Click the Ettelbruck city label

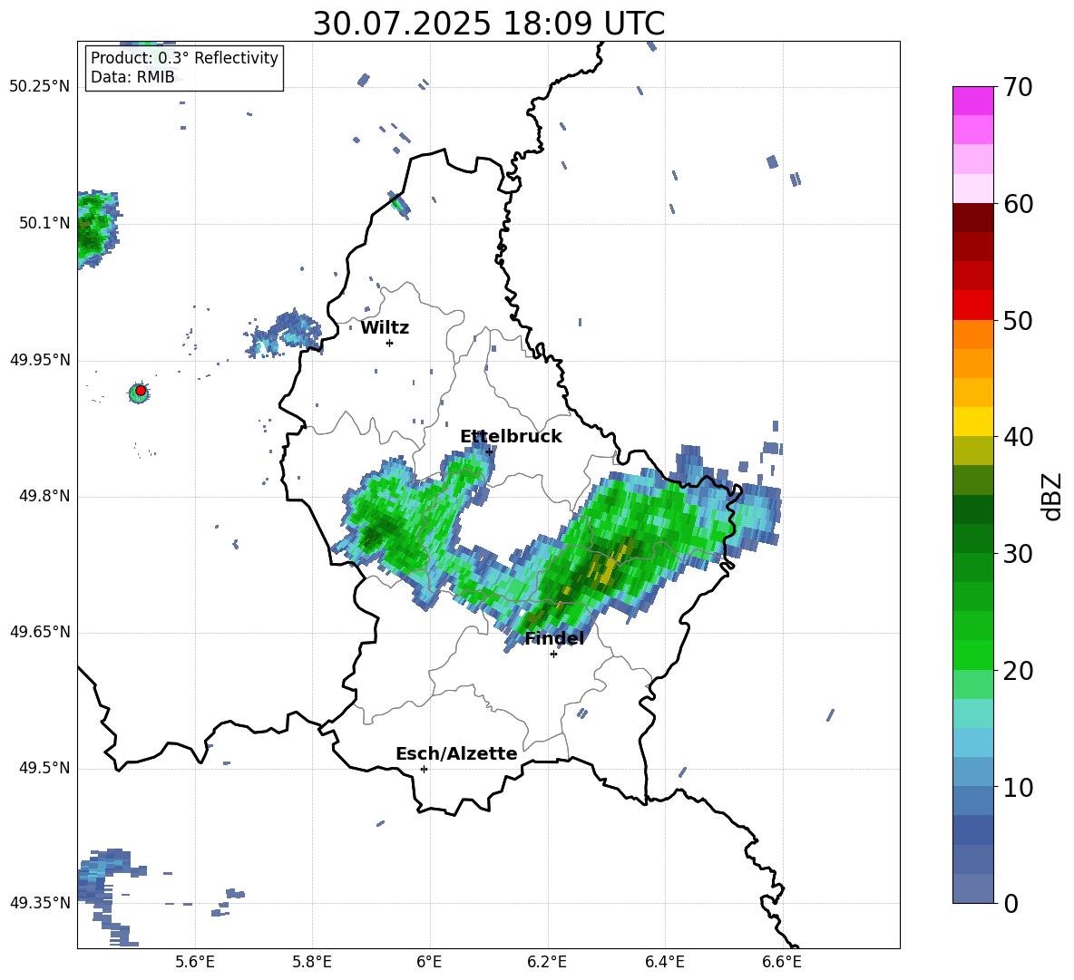tap(511, 437)
